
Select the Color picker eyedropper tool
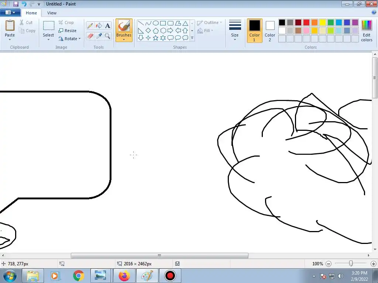(99, 36)
